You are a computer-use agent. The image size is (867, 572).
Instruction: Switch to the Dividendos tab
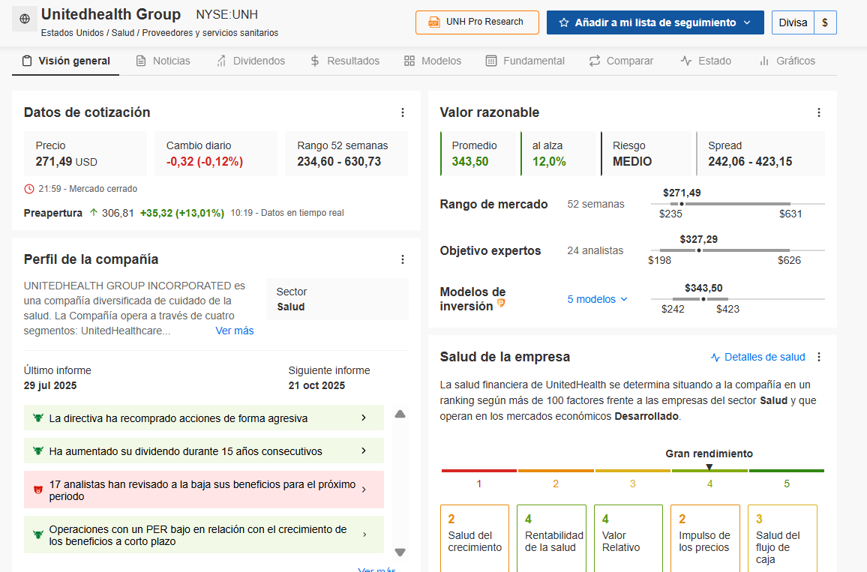250,61
